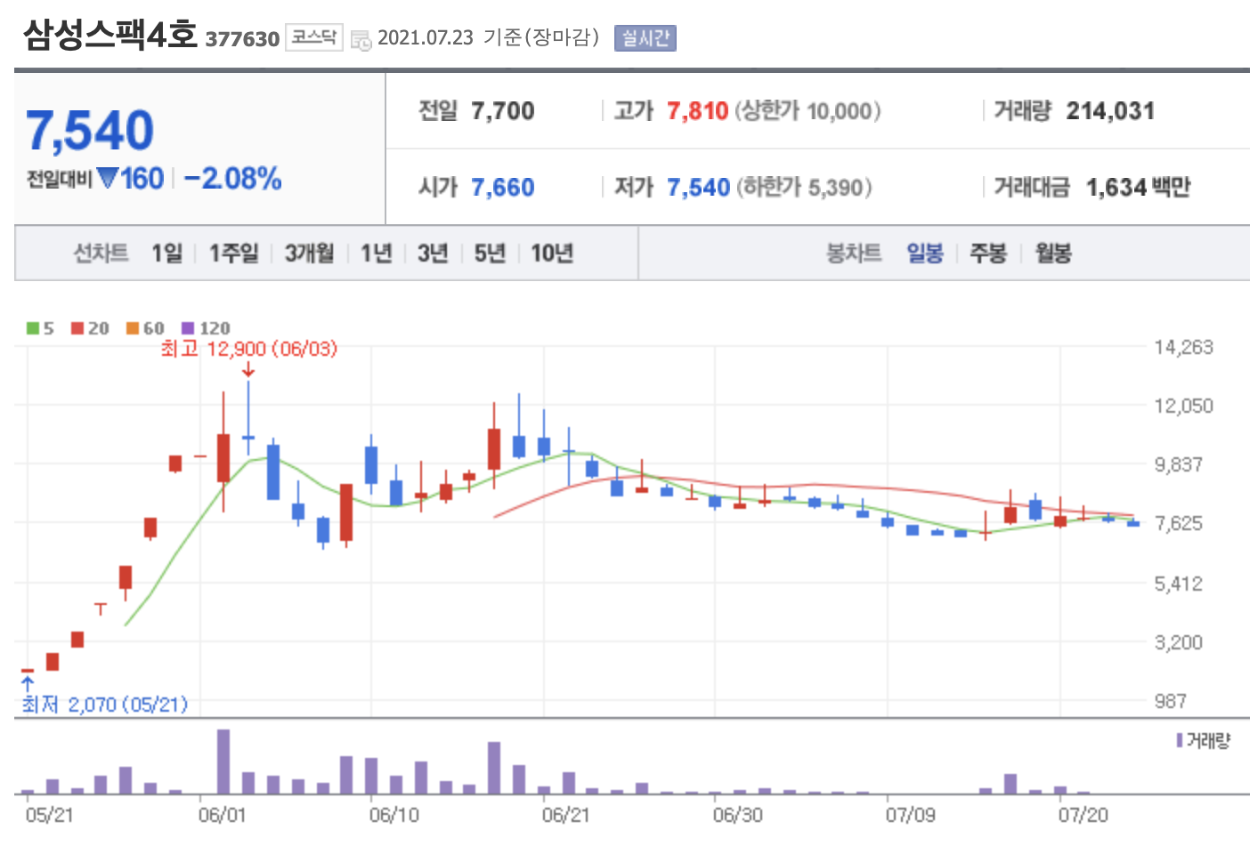The height and width of the screenshot is (854, 1250).
Task: Click the 07/20 date on the x-axis
Action: [1083, 815]
